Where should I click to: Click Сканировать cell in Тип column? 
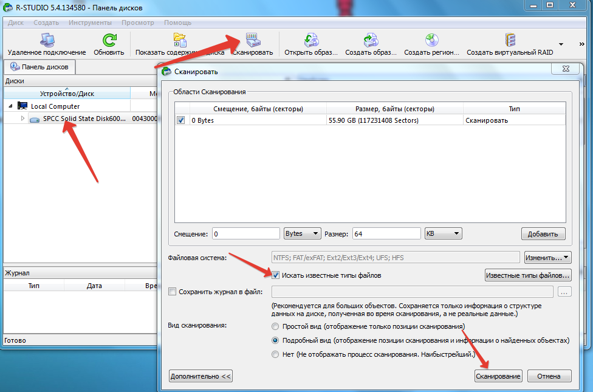click(515, 120)
